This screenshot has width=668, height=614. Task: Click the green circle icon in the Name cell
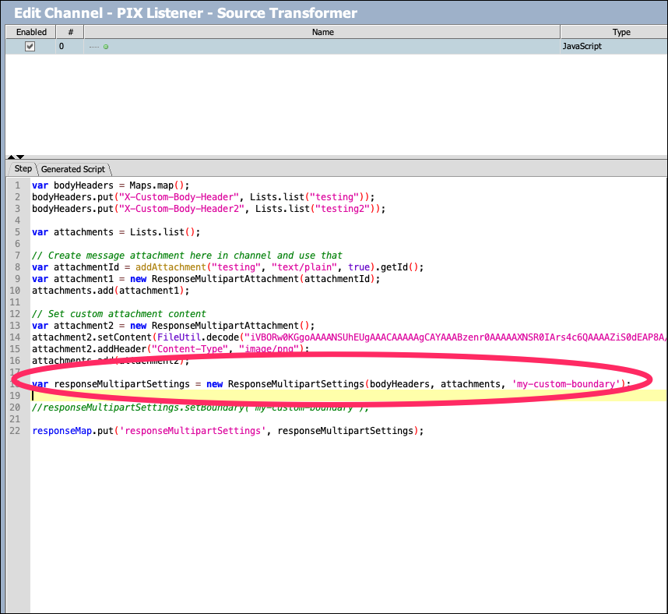click(106, 47)
